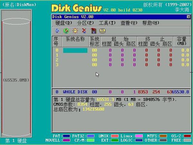Click the NTFS legend color swatch
This screenshot has width=193, height=145.
pyautogui.click(x=163, y=136)
